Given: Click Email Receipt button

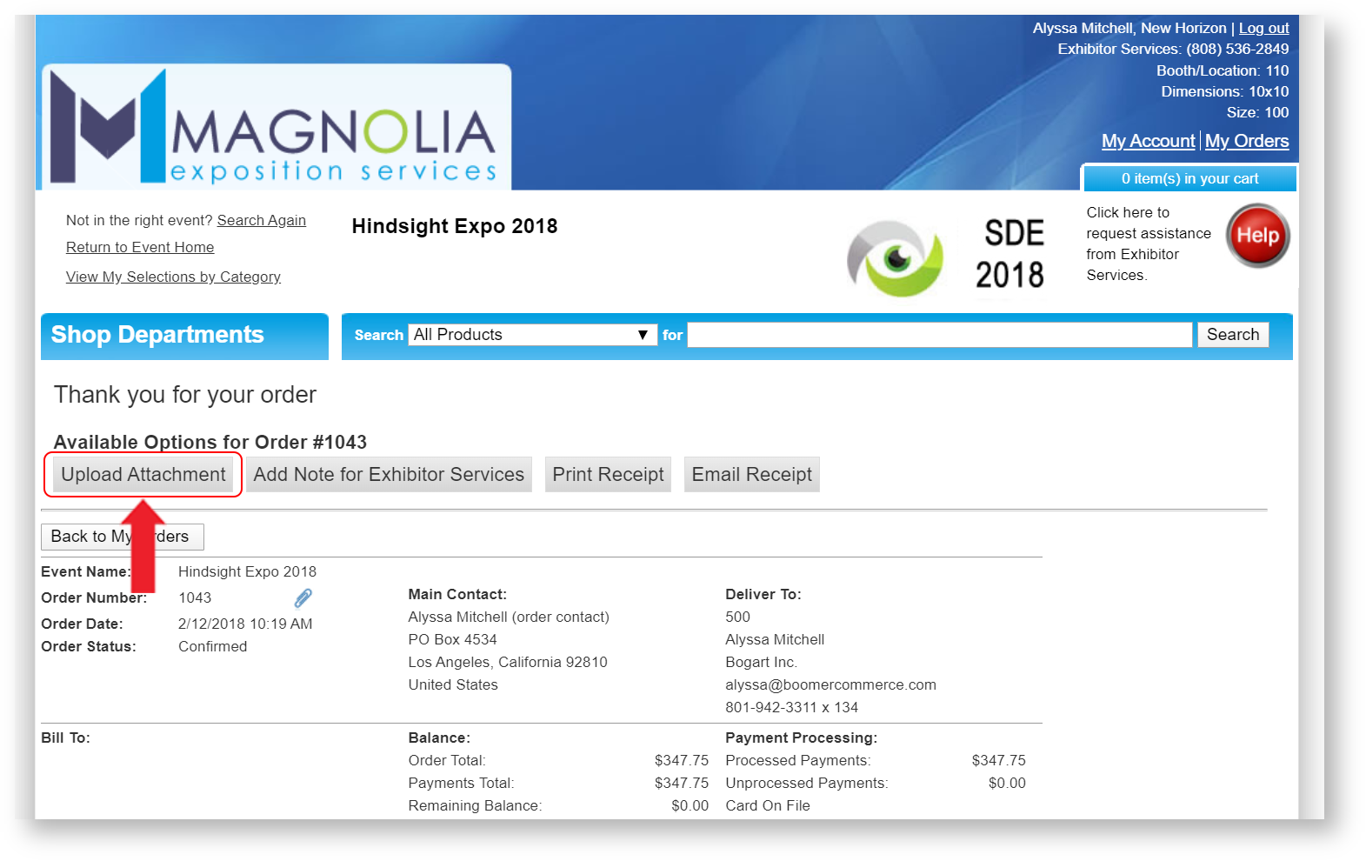Looking at the screenshot, I should 751,475.
